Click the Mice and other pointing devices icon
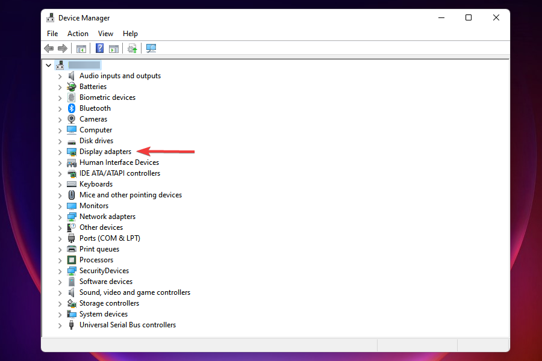Screen dimensions: 542x361 [x=72, y=195]
